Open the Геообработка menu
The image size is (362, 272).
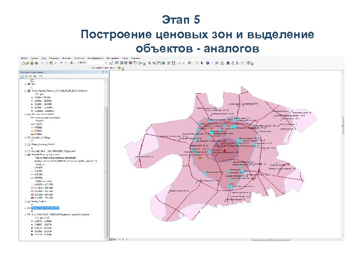coord(96,58)
